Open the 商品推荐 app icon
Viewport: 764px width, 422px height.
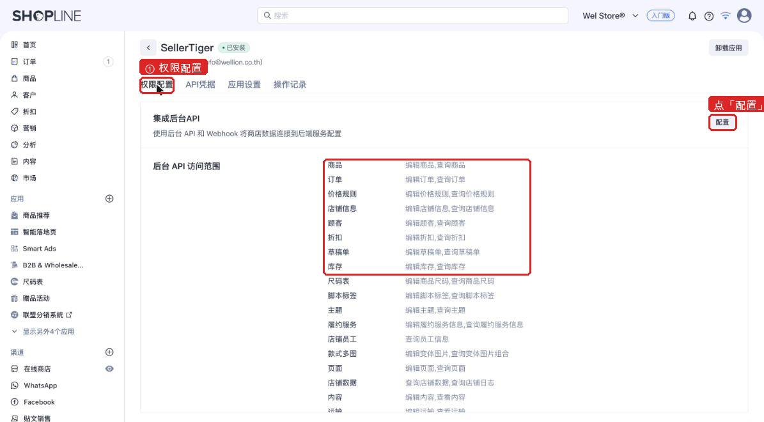(15, 215)
